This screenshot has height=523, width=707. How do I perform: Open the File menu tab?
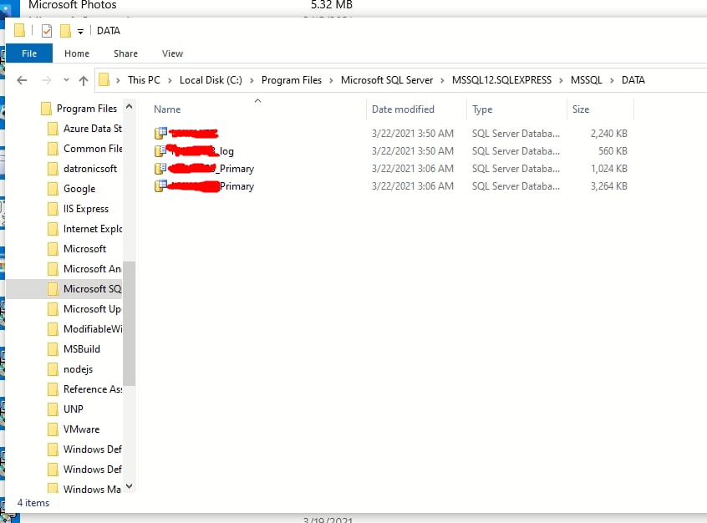29,53
